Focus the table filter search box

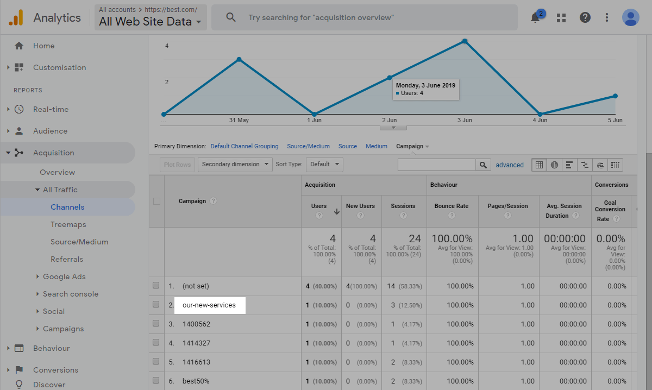point(437,165)
